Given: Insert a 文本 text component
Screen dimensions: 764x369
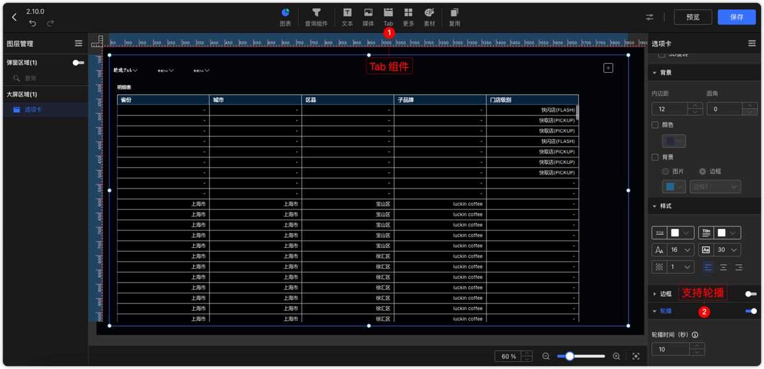Looking at the screenshot, I should pos(347,16).
